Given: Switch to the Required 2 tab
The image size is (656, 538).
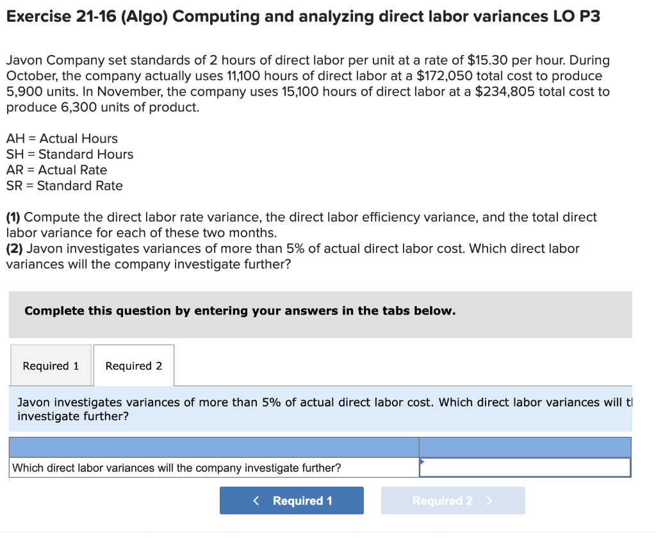Looking at the screenshot, I should click(x=133, y=365).
